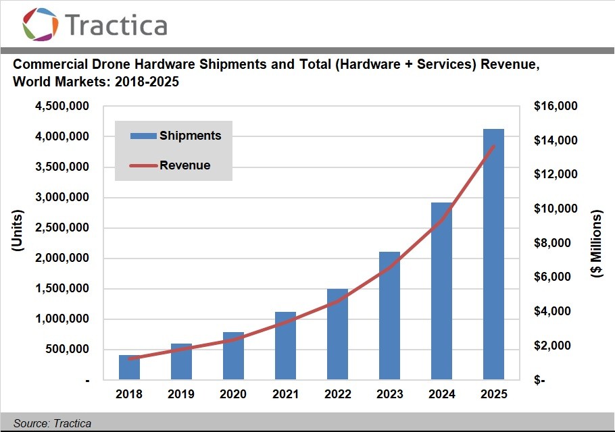Viewport: 615px width, 432px height.
Task: Click the chart title text
Action: point(276,73)
